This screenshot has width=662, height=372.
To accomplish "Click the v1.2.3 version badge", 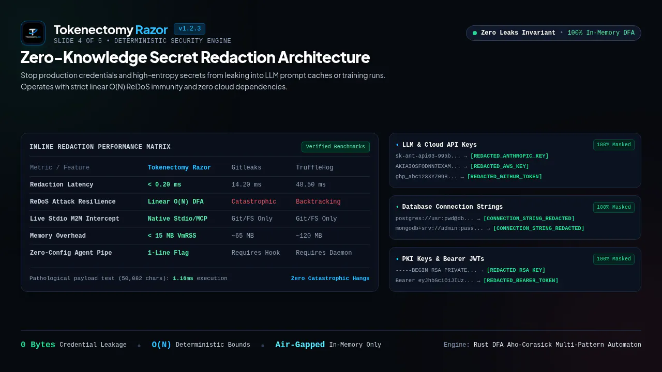I will click(x=189, y=29).
